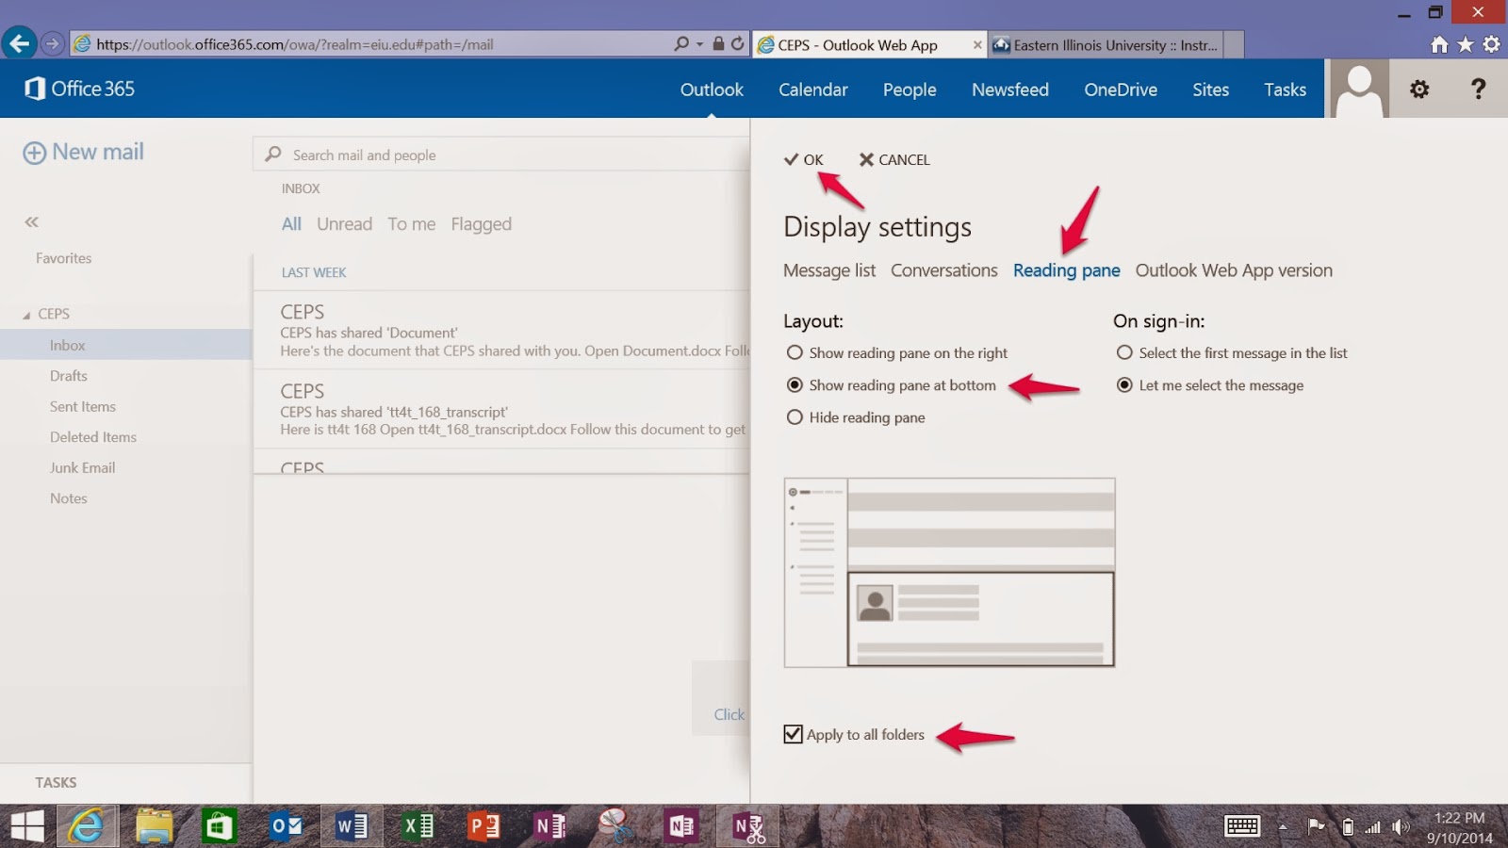Launch Word from taskbar
The height and width of the screenshot is (848, 1508).
pyautogui.click(x=352, y=826)
